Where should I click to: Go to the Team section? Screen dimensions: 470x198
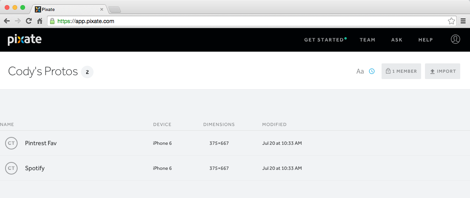(x=367, y=40)
